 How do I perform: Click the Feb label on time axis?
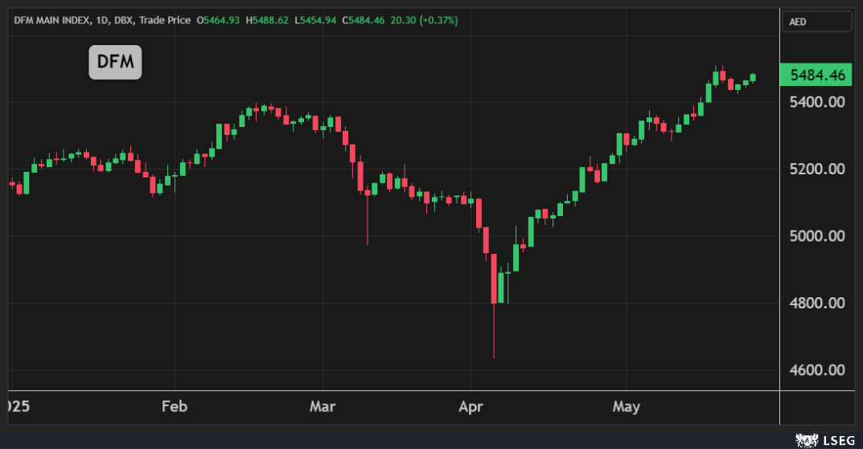[174, 406]
